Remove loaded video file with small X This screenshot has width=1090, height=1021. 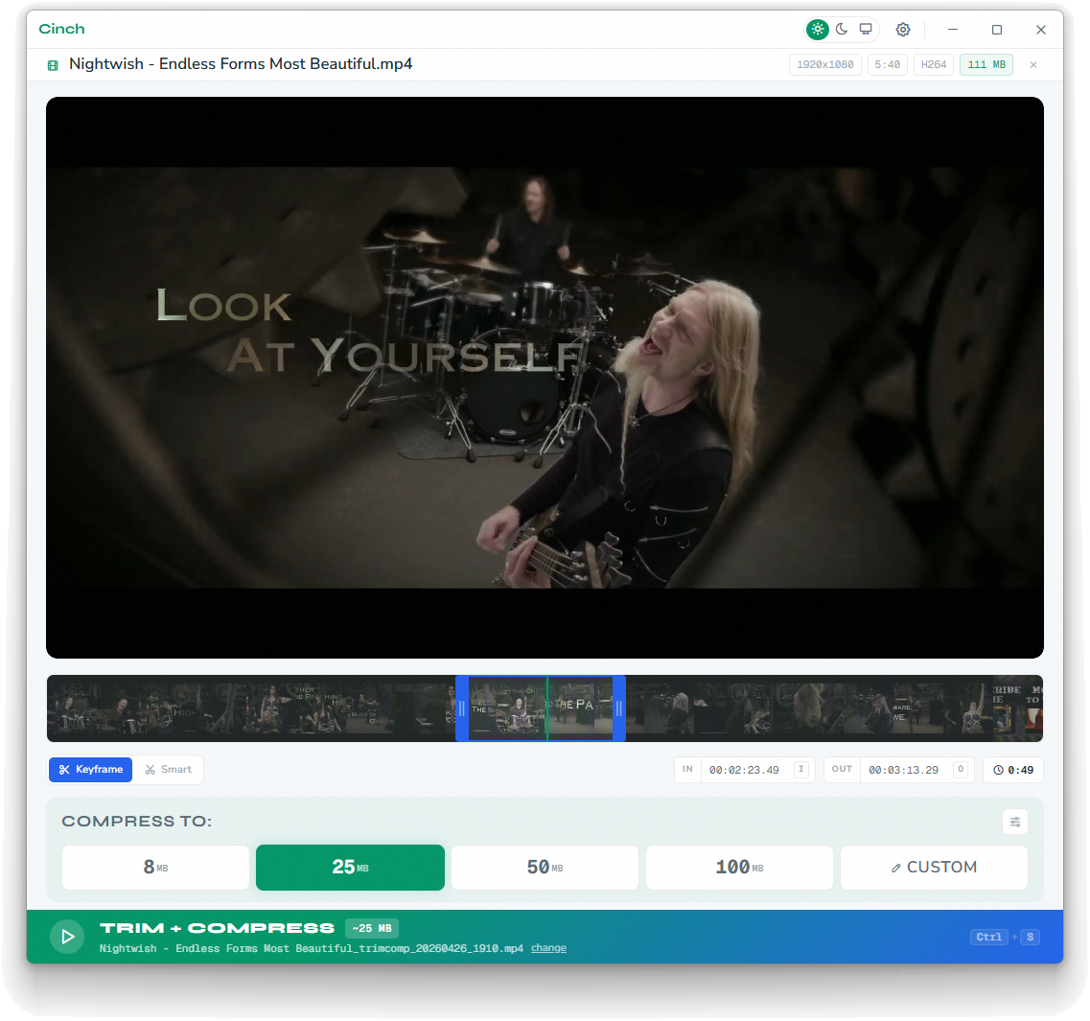1033,65
